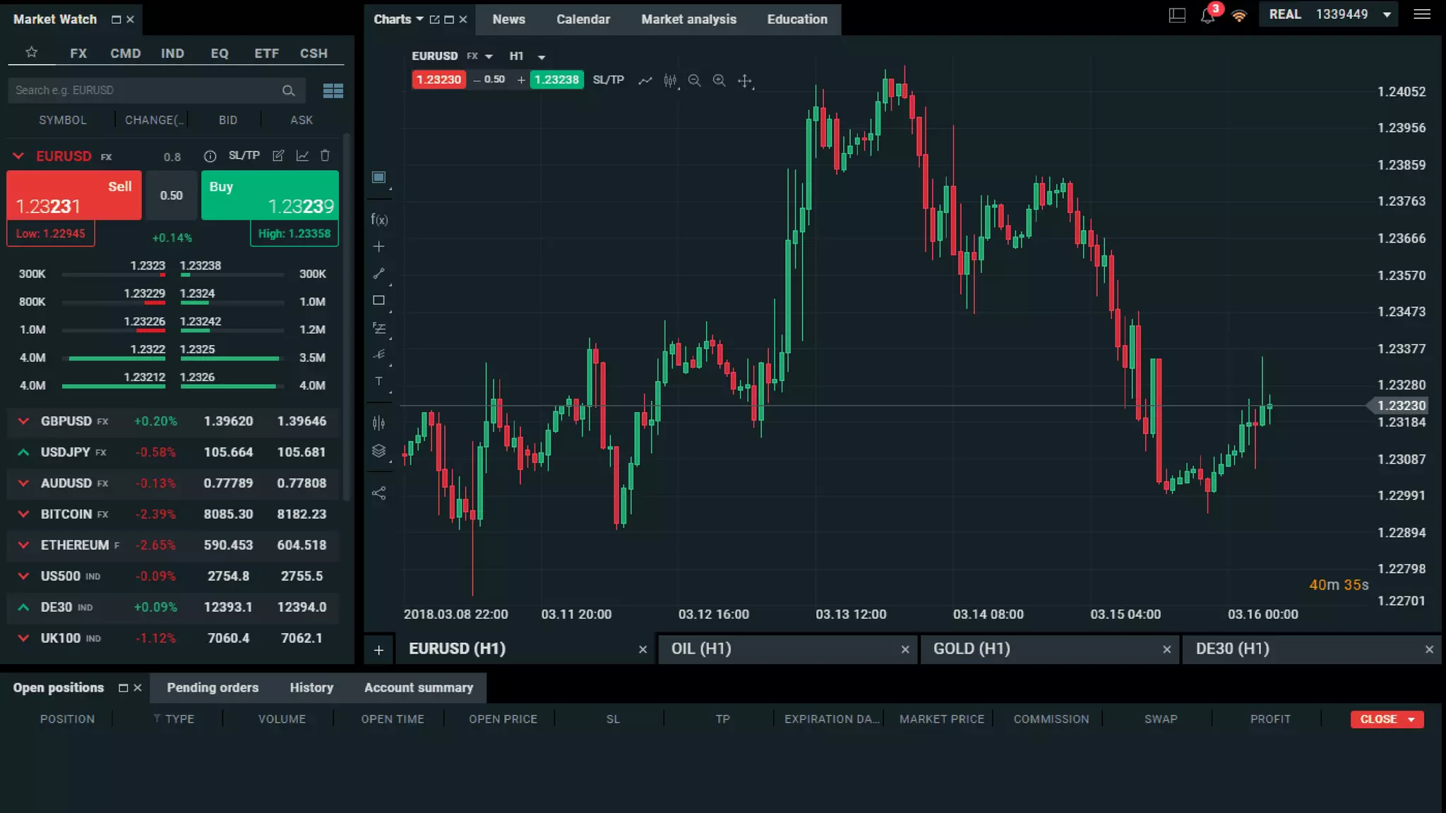Delete EURUSD using the trash icon
The image size is (1446, 813).
(325, 155)
